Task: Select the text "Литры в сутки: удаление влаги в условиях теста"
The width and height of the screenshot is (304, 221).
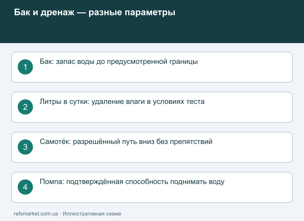Action: click(122, 102)
